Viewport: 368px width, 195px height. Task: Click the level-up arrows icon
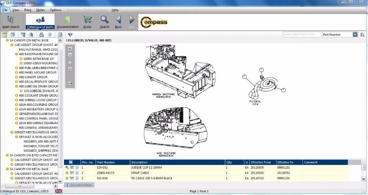[x=31, y=35]
